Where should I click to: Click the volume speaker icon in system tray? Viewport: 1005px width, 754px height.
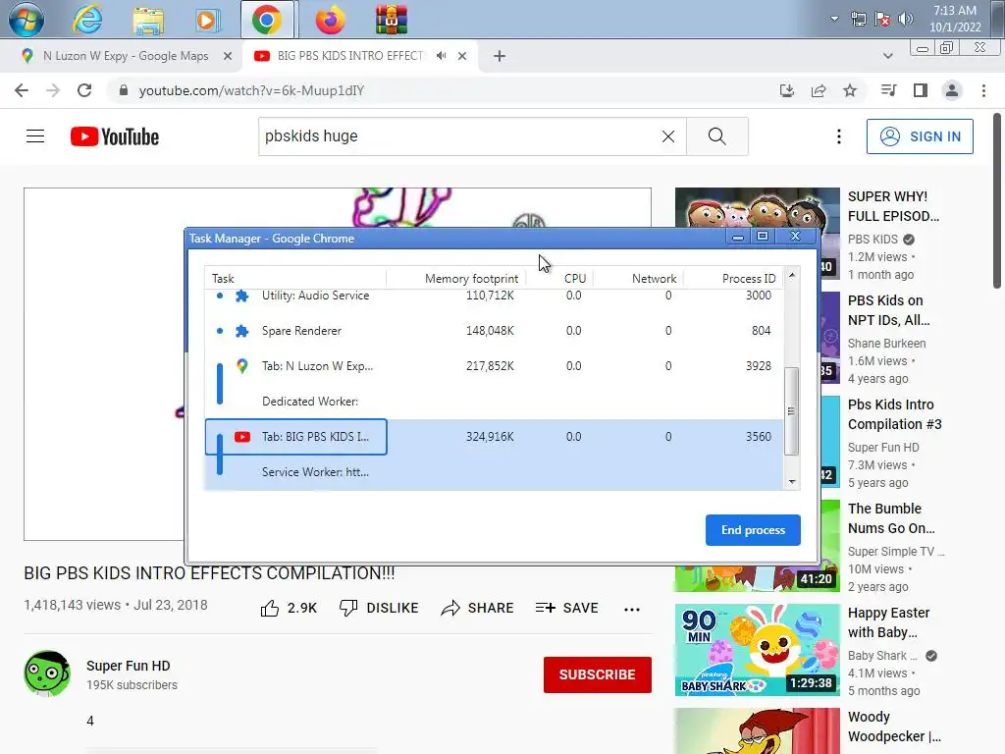[x=906, y=20]
